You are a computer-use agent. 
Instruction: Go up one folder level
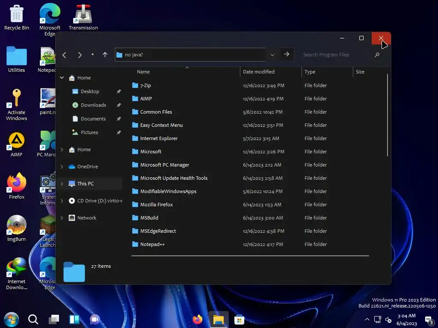pos(105,55)
